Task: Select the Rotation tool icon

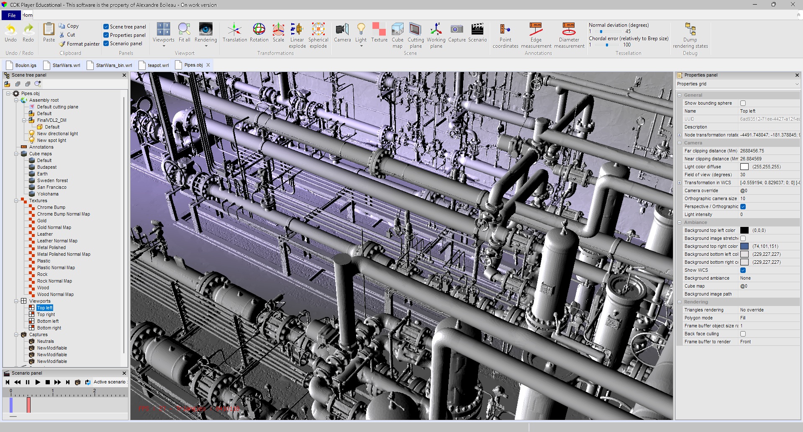Action: pyautogui.click(x=259, y=30)
